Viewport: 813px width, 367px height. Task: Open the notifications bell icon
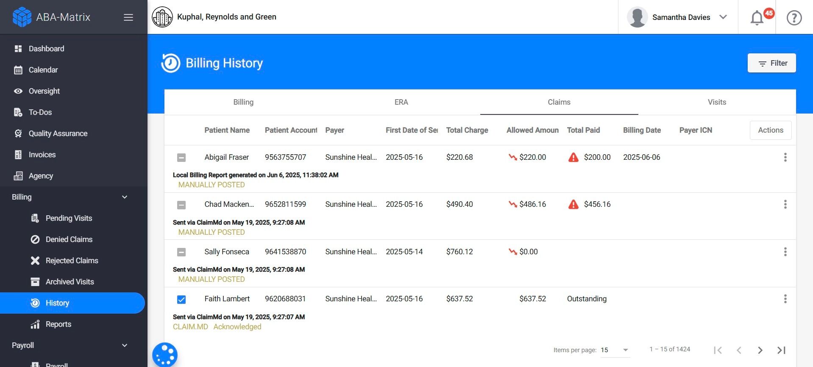click(757, 18)
